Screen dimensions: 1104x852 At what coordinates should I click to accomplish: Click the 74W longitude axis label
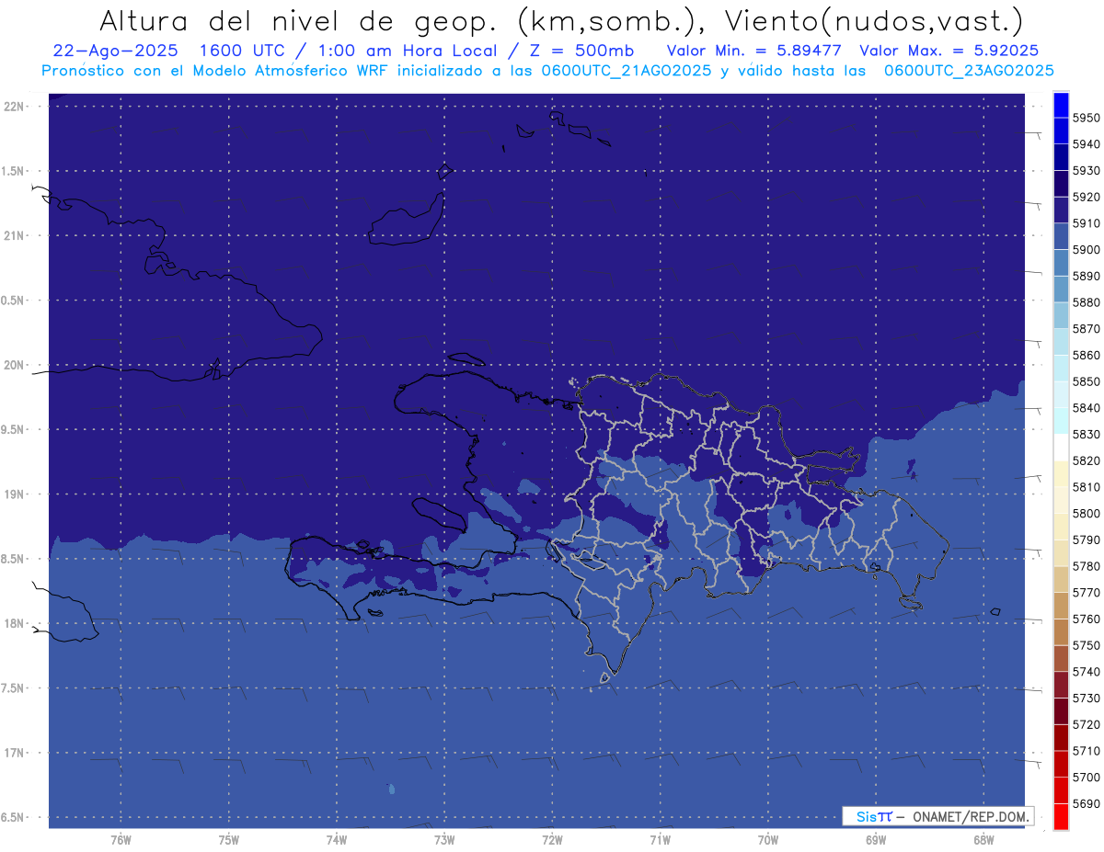point(336,839)
